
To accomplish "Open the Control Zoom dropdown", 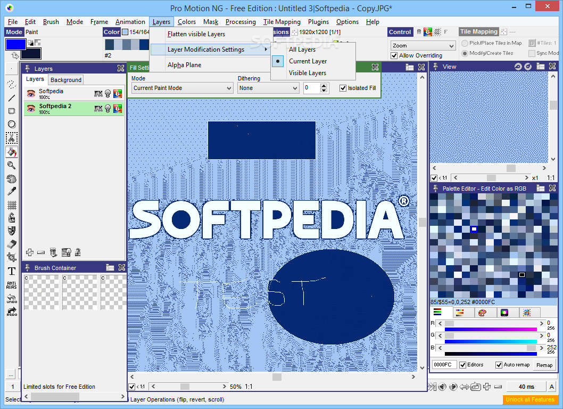I will [423, 46].
